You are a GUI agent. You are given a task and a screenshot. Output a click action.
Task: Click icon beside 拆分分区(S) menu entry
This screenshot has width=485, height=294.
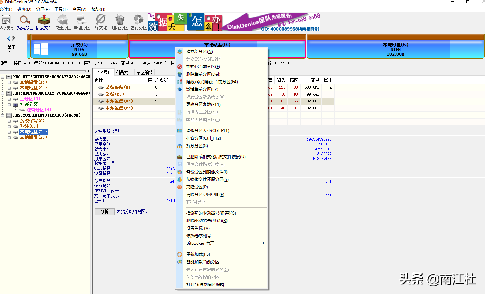click(180, 146)
